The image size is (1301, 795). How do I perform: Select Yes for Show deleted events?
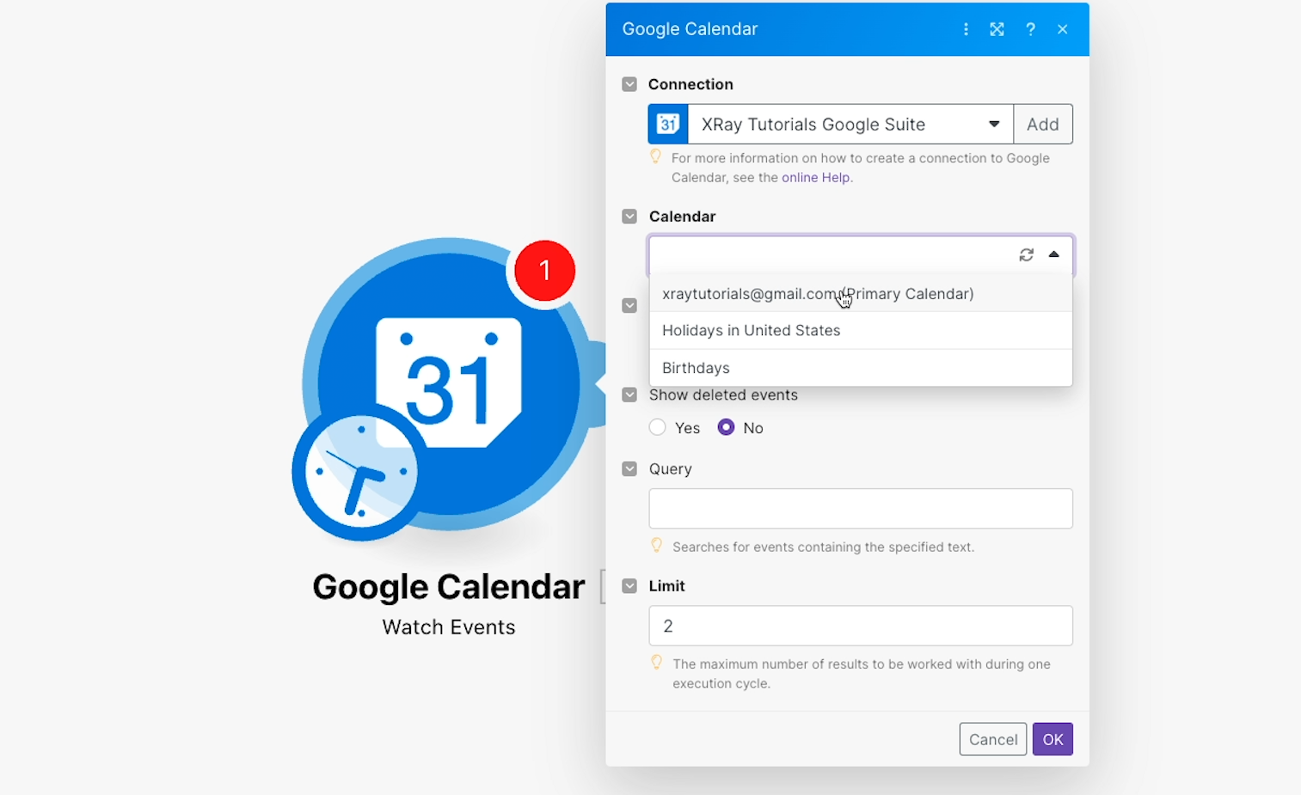tap(658, 427)
